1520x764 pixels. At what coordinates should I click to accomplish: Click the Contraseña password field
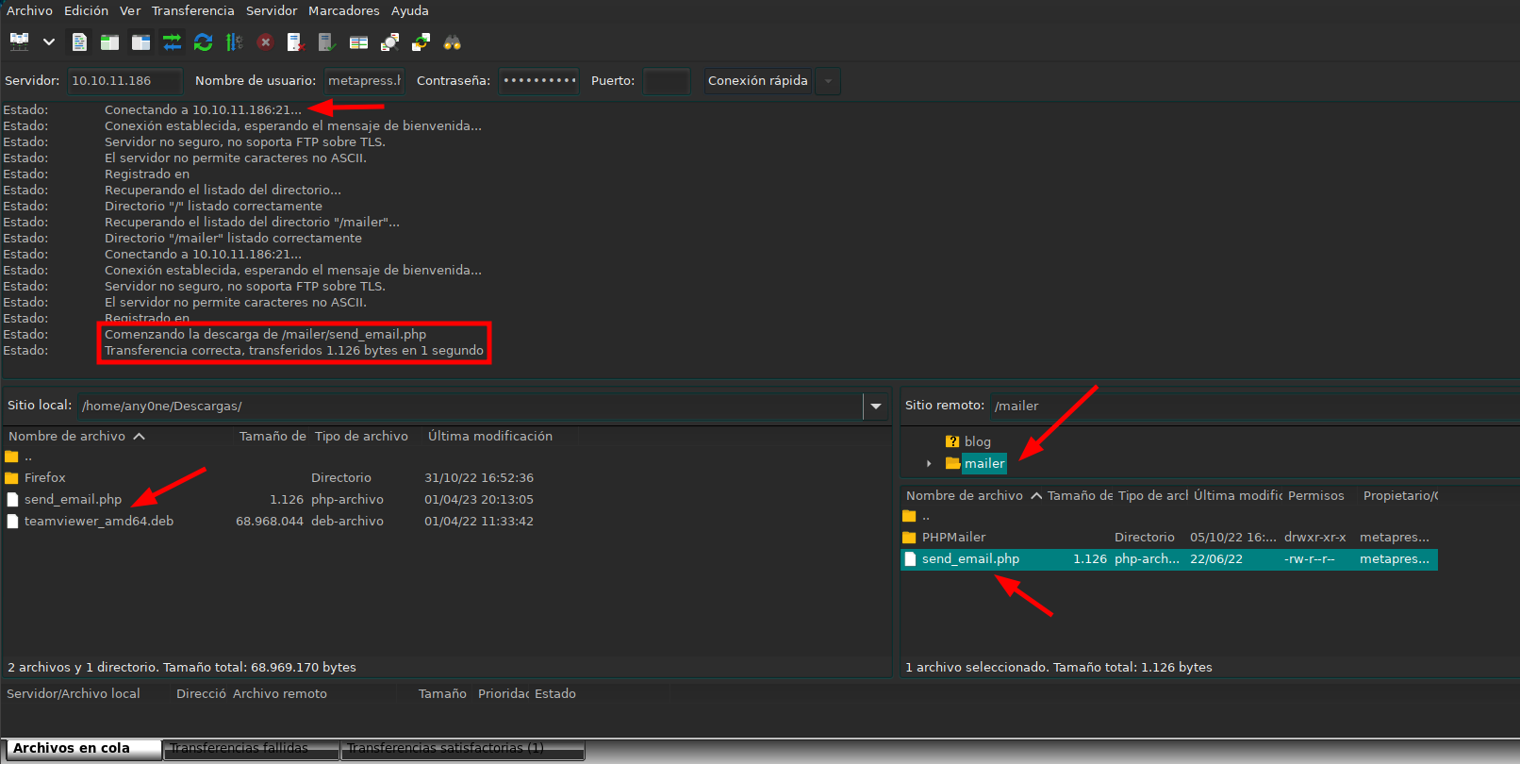(x=538, y=81)
